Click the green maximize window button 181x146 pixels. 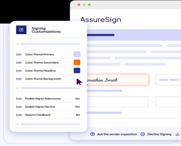click(x=89, y=5)
